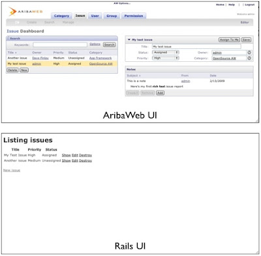Open the admin owner link in issue table
The image size is (261, 256).
pyautogui.click(x=37, y=64)
